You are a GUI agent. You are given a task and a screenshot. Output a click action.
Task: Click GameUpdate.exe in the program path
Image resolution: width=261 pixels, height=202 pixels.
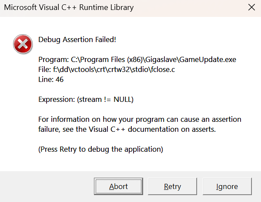pos(208,59)
